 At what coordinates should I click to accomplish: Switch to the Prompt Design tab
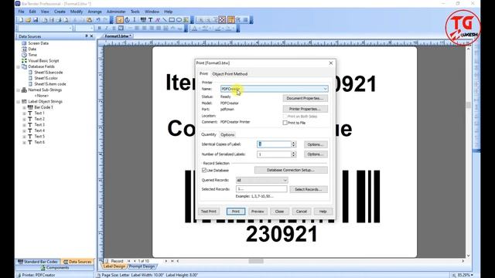(142, 266)
